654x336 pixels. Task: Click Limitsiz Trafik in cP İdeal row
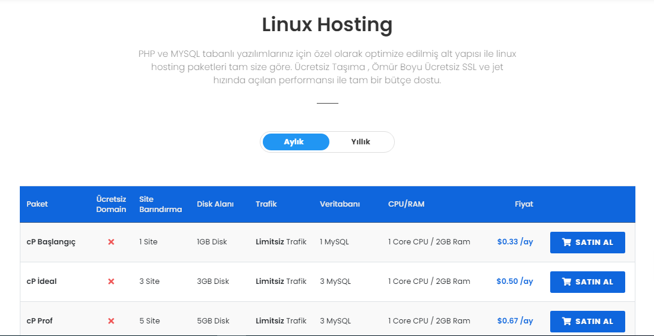click(x=281, y=281)
